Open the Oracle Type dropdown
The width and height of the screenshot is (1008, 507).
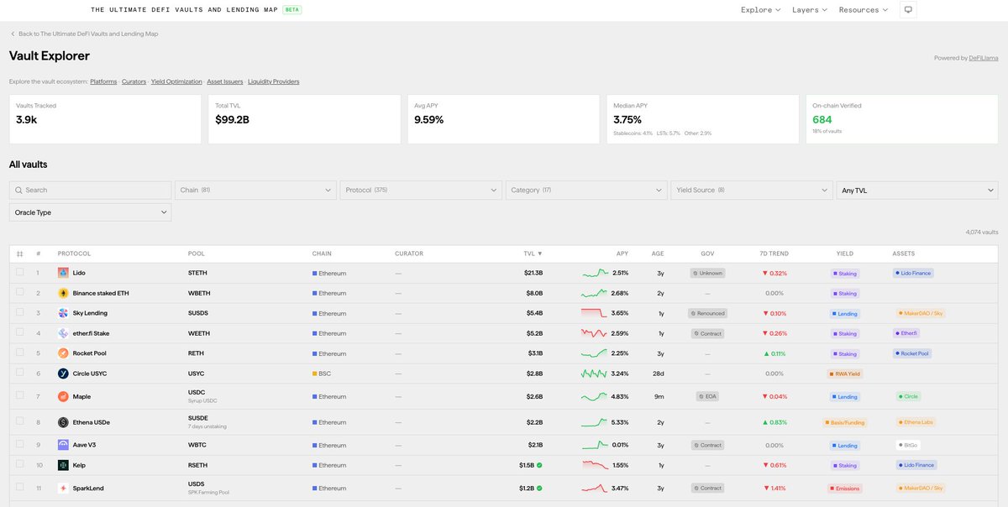point(90,212)
